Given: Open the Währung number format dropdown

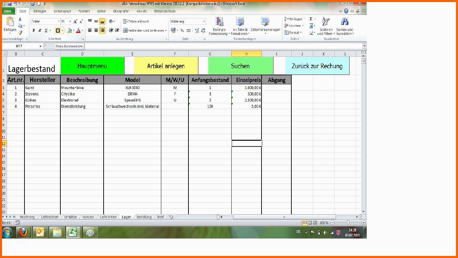Looking at the screenshot, I should pyautogui.click(x=204, y=21).
